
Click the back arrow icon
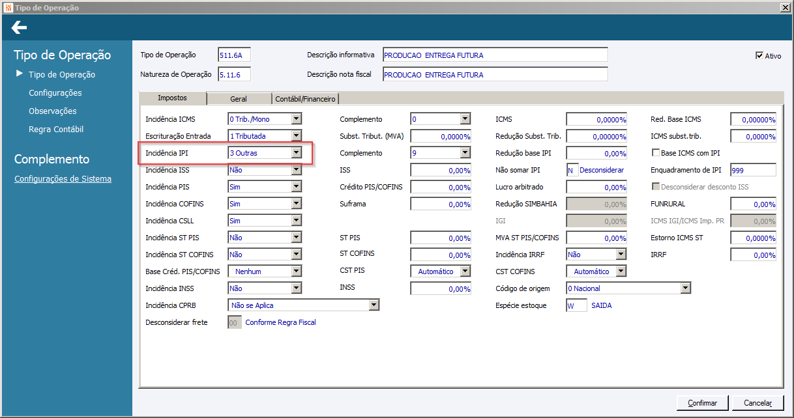19,27
